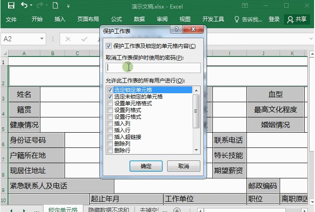Click the 共享 share button
The image size is (315, 212).
[x=297, y=19]
